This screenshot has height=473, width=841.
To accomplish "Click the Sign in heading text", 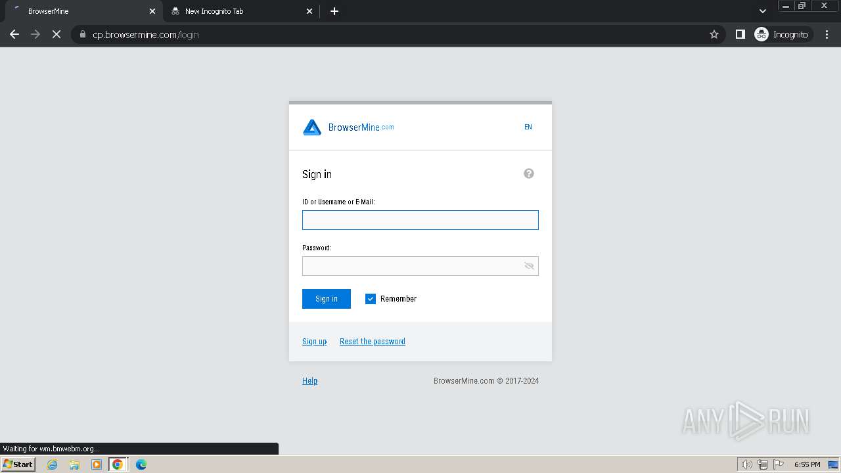I will coord(317,174).
